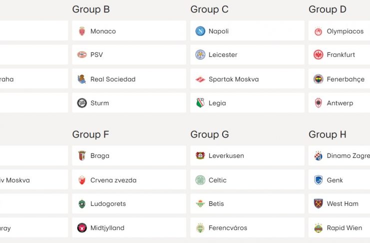
Task: Click the Leicester club badge
Action: click(200, 54)
